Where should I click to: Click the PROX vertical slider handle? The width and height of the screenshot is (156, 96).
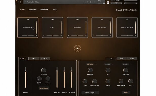tap(26, 71)
